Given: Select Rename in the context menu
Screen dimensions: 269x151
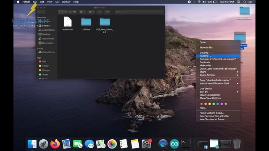Looking at the screenshot, I should pos(218,56).
